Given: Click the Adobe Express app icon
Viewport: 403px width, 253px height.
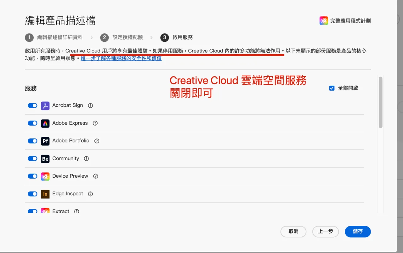Looking at the screenshot, I should coord(45,123).
